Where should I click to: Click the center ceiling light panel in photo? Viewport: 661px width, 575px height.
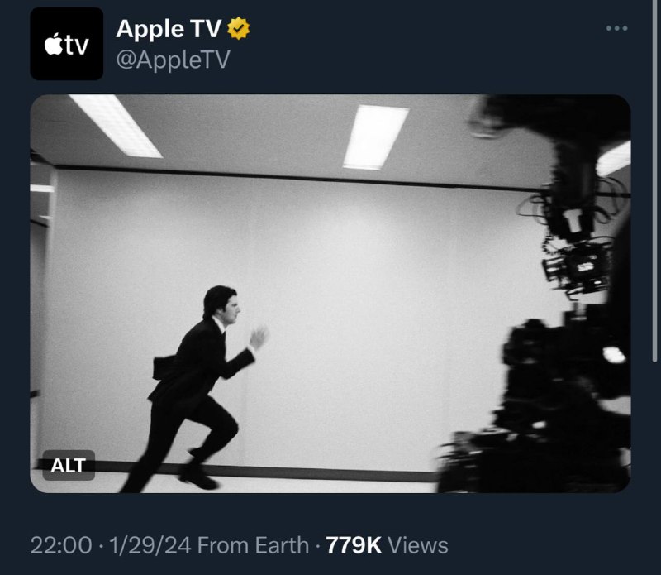[x=376, y=137]
